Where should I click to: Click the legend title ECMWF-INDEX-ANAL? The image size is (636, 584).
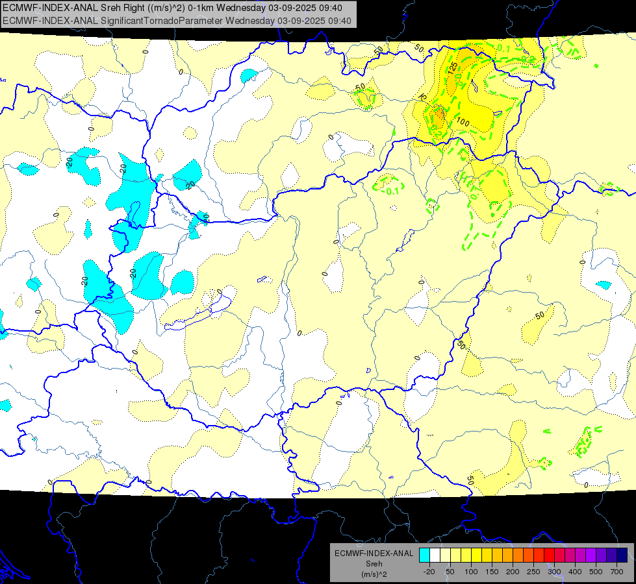[374, 554]
